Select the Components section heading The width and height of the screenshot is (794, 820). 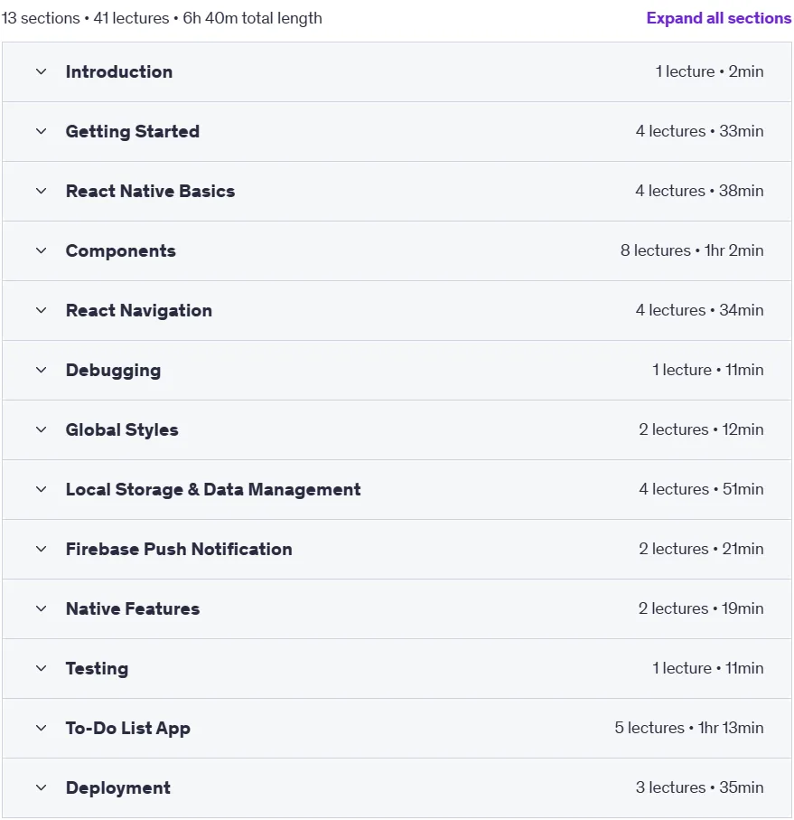(x=121, y=251)
